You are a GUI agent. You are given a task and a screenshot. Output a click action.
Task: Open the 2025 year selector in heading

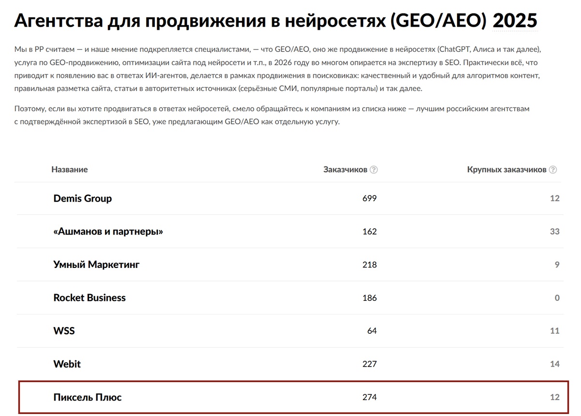click(515, 21)
